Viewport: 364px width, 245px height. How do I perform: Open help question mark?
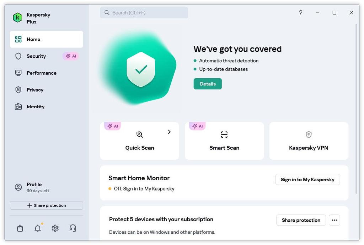pos(301,13)
